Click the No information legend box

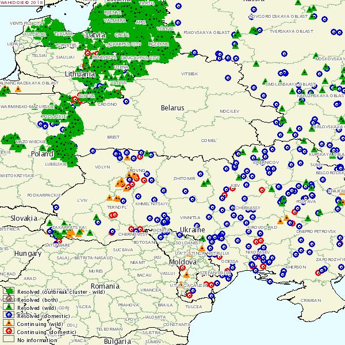pyautogui.click(x=9, y=339)
